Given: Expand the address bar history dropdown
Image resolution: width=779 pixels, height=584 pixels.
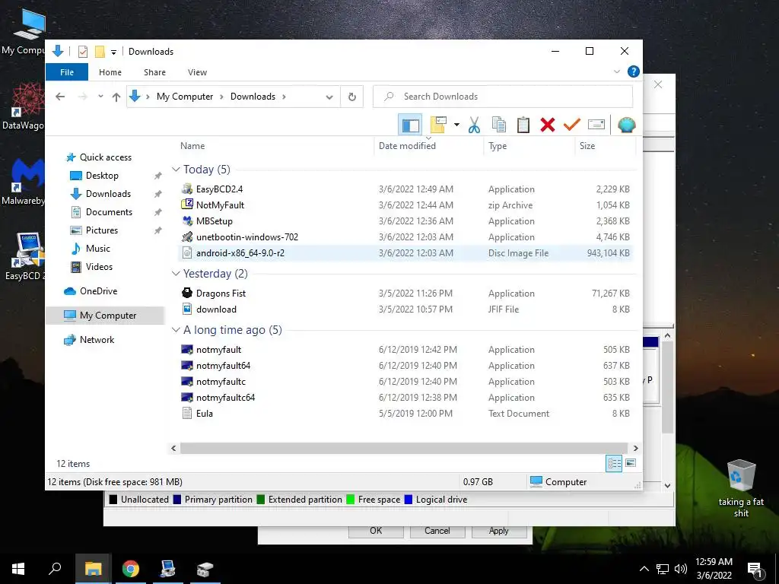Looking at the screenshot, I should [329, 97].
